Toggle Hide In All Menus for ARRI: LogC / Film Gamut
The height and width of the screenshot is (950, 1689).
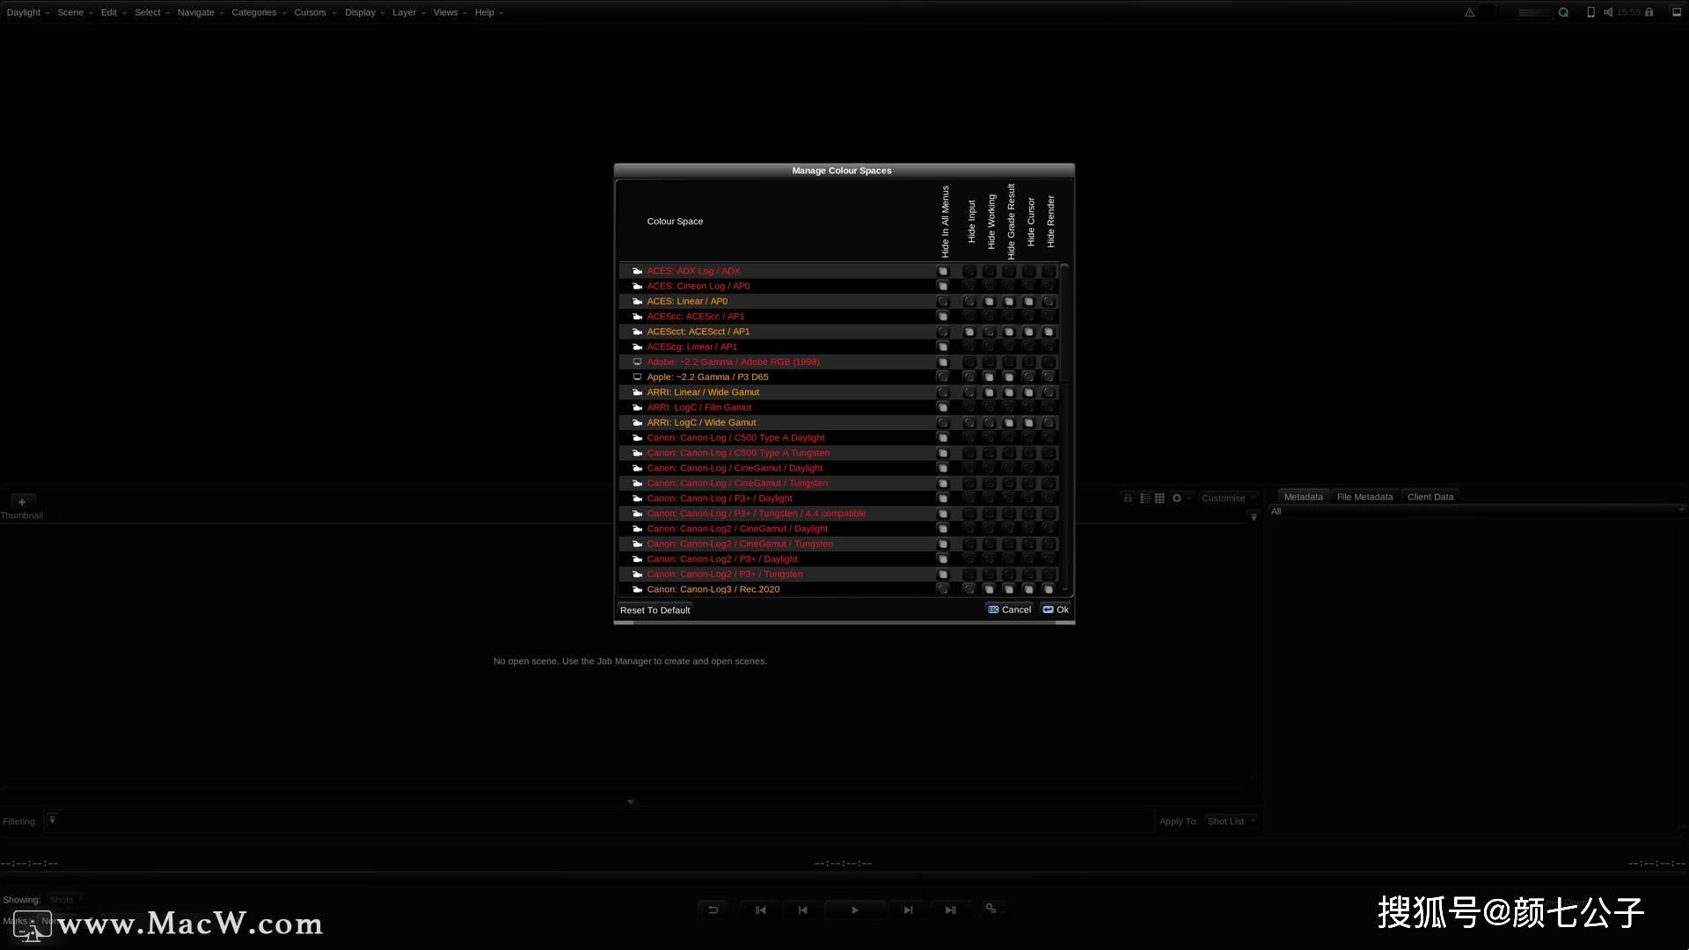[x=943, y=407]
